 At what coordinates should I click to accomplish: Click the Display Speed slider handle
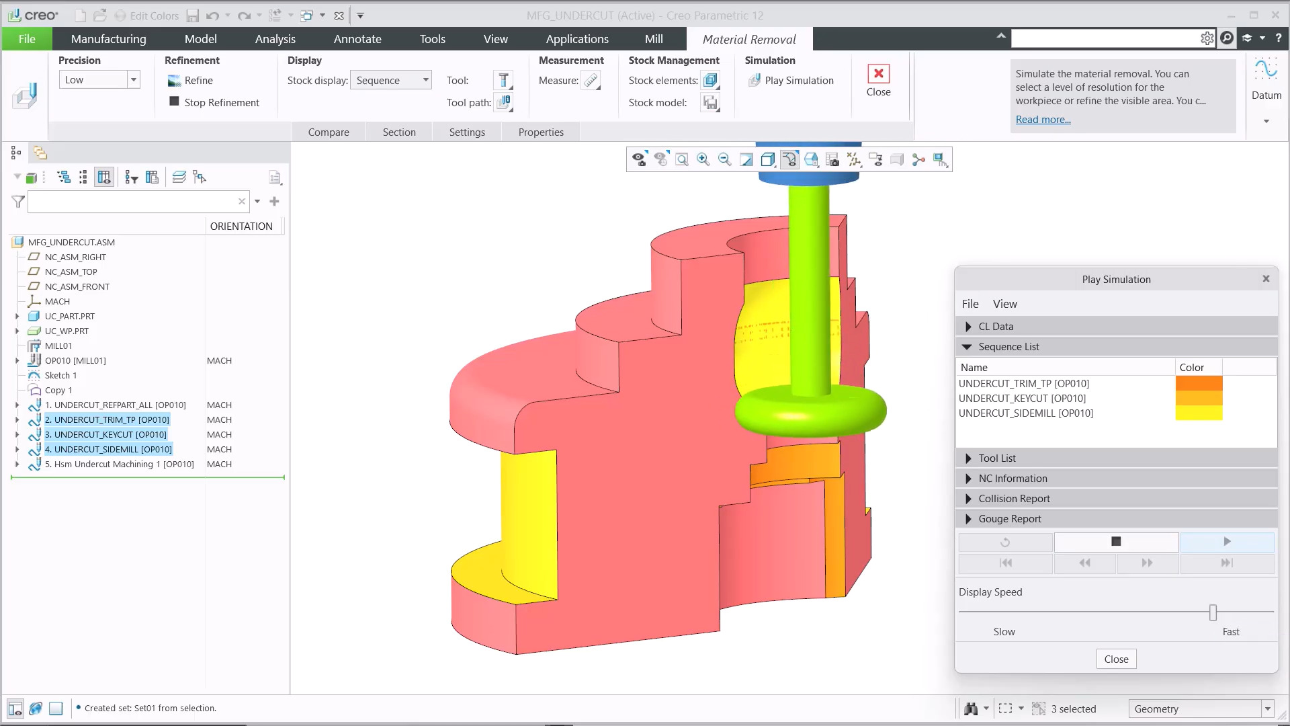[1213, 612]
